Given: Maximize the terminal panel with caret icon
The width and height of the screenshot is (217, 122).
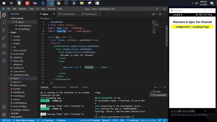Looking at the screenshot, I should tap(161, 87).
